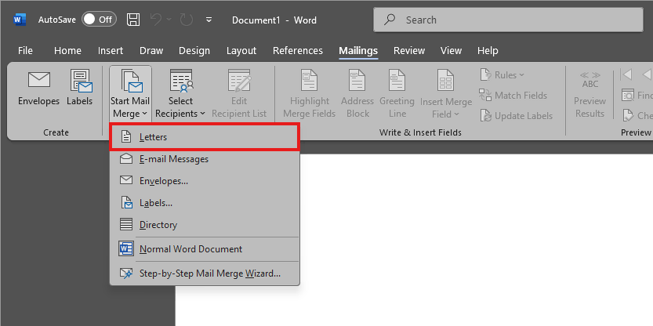Toggle the AutoSave switch
The height and width of the screenshot is (326, 653).
(99, 20)
